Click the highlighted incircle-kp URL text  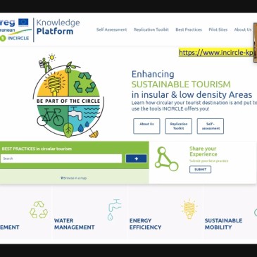(x=216, y=52)
